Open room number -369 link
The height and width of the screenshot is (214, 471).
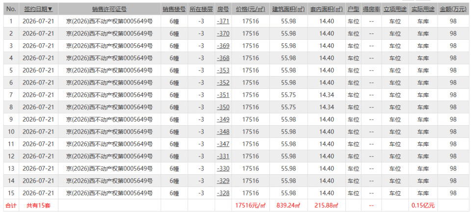pyautogui.click(x=223, y=46)
